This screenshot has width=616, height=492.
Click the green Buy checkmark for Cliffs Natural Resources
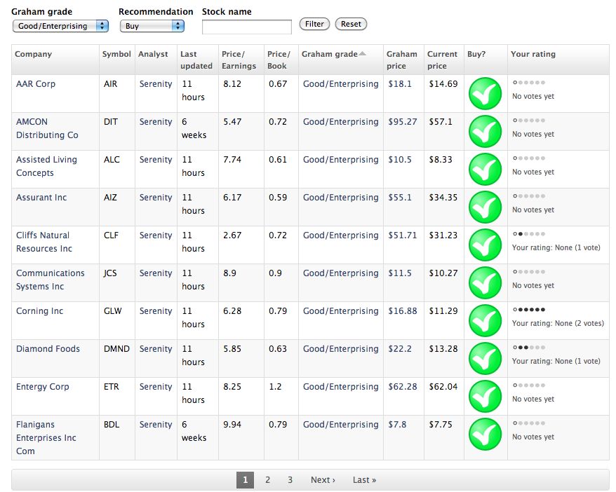tap(485, 245)
